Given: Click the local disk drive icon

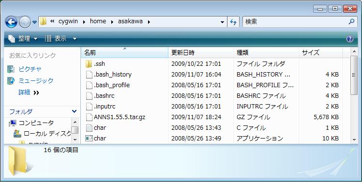Looking at the screenshot, I should pyautogui.click(x=17, y=133).
